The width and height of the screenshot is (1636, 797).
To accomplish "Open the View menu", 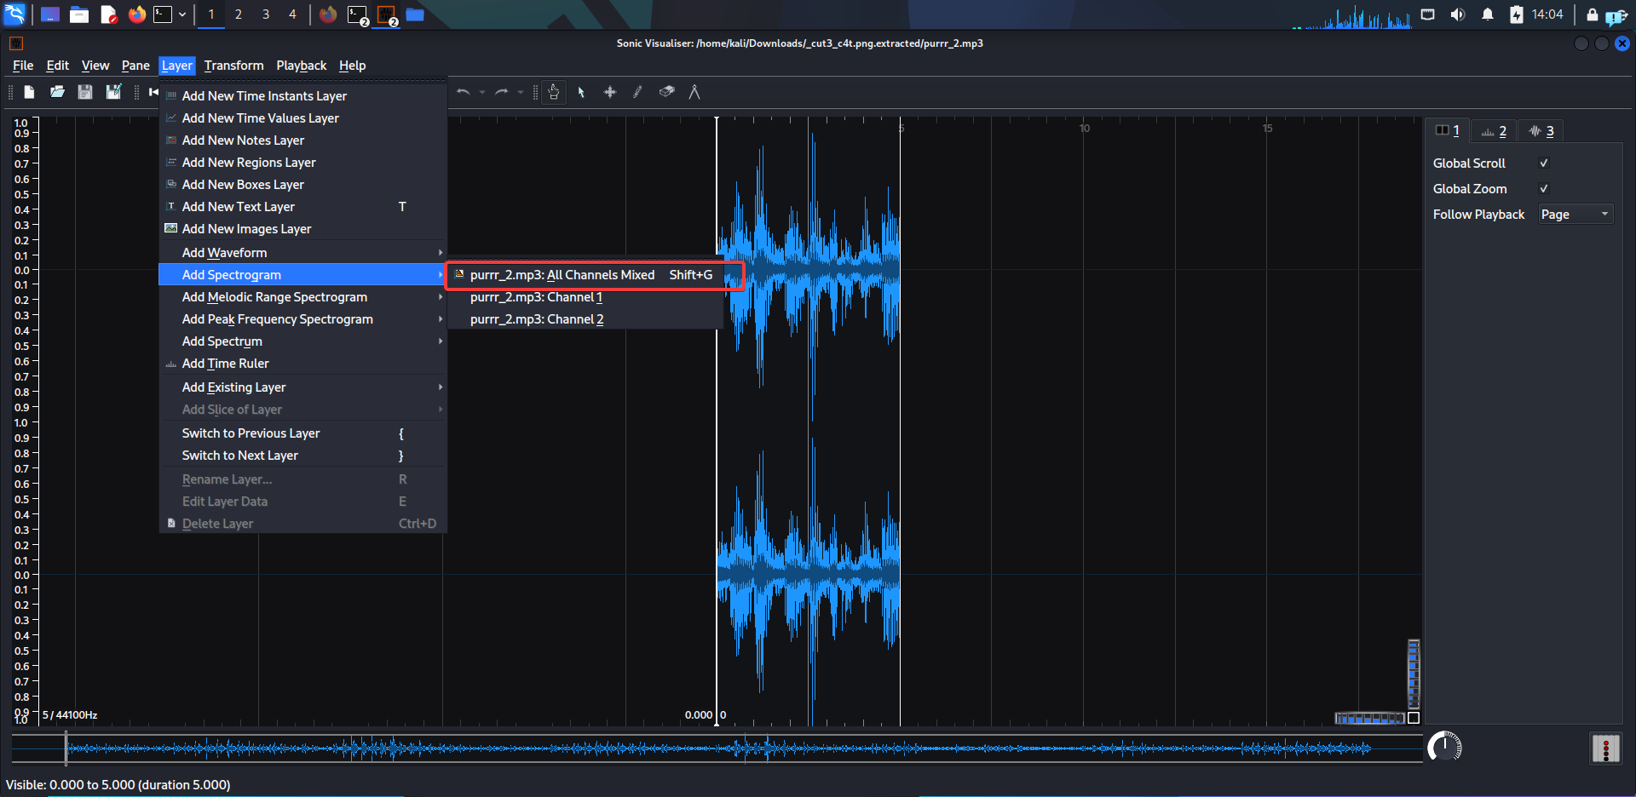I will click(95, 66).
